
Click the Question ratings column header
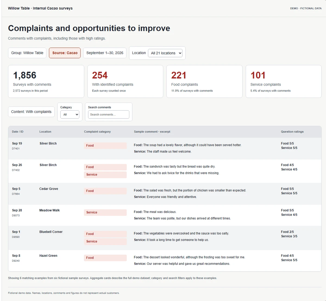(x=292, y=132)
